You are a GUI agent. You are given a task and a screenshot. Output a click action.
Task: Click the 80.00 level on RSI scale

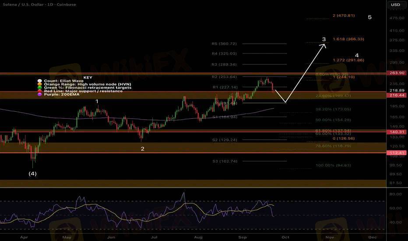tap(395, 194)
